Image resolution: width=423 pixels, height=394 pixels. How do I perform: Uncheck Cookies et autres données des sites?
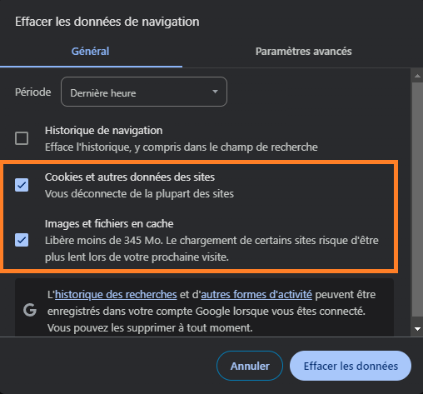[x=22, y=185]
